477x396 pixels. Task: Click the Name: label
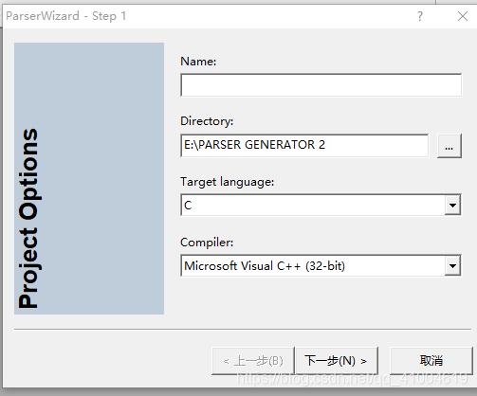point(198,62)
